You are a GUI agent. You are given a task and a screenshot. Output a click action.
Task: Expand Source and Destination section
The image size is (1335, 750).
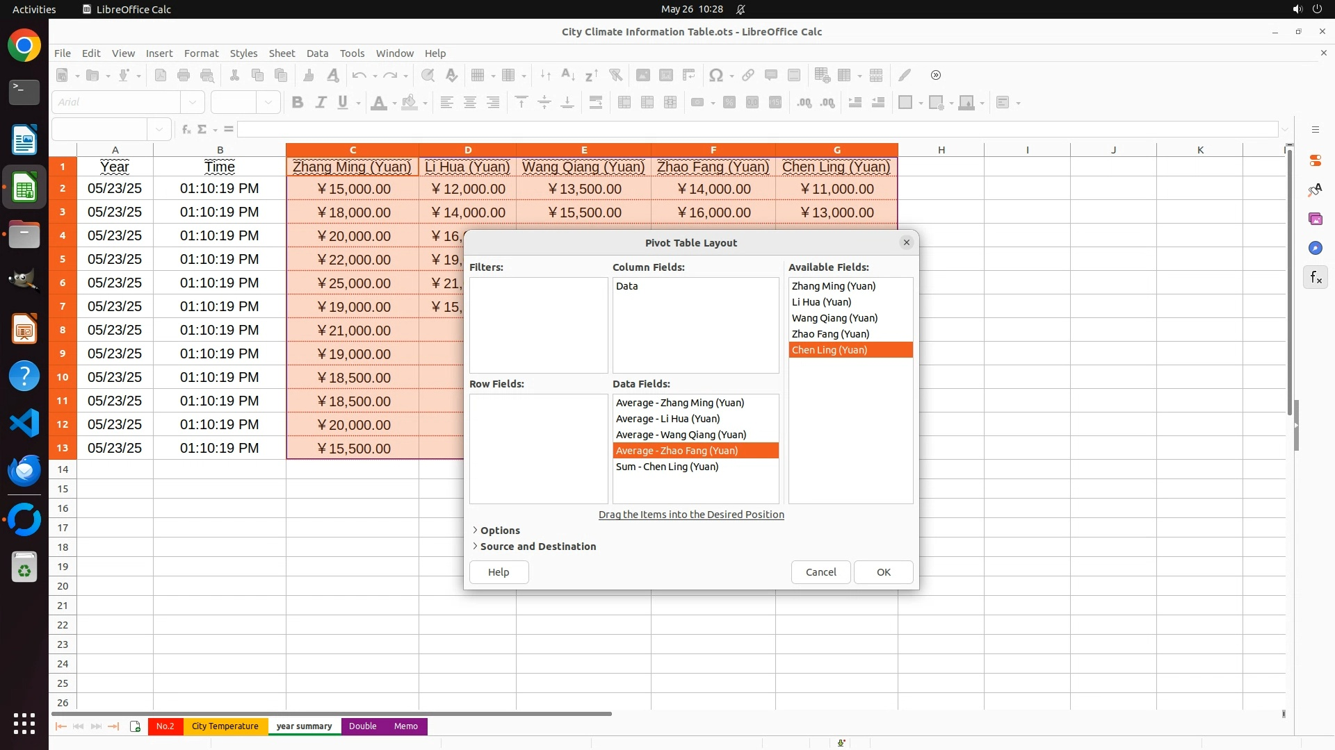(x=537, y=547)
